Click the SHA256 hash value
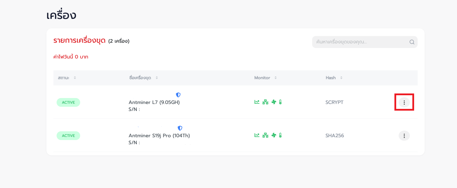This screenshot has height=188, width=457. click(335, 135)
